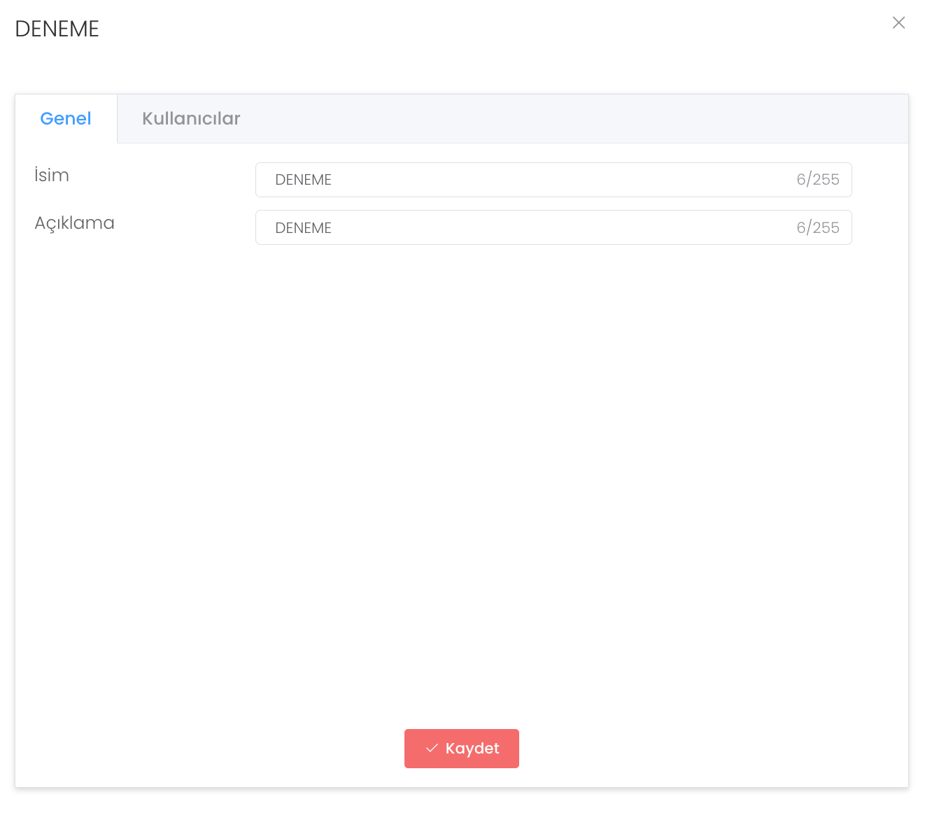This screenshot has width=925, height=813.
Task: Click the İsim field label
Action: coord(52,176)
